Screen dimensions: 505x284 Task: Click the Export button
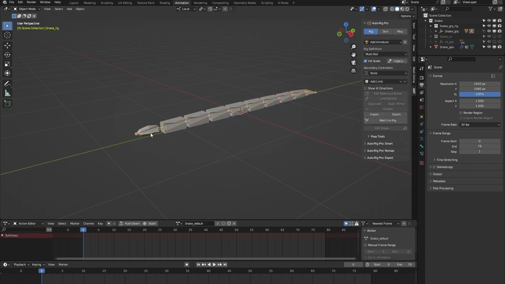click(397, 114)
